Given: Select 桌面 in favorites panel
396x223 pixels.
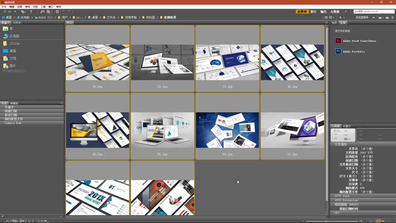Looking at the screenshot, I should (10, 51).
